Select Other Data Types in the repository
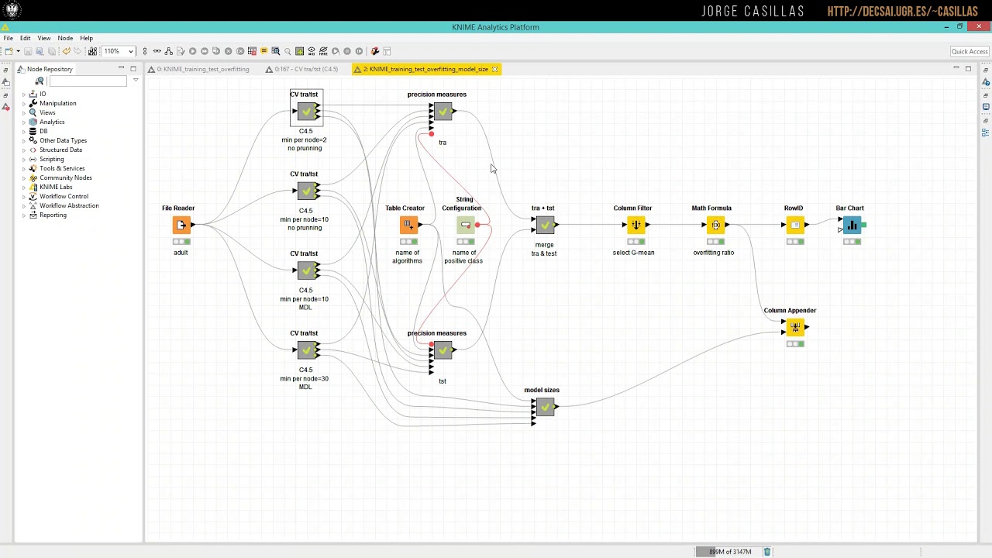The height and width of the screenshot is (558, 992). (63, 140)
